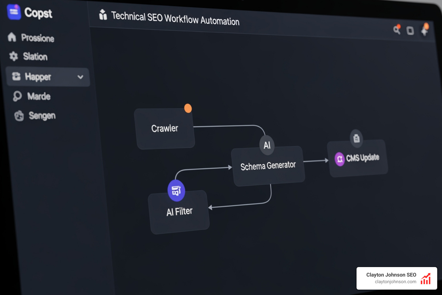Image resolution: width=442 pixels, height=295 pixels.
Task: Open the Happer sidebar entry
Action: click(38, 77)
